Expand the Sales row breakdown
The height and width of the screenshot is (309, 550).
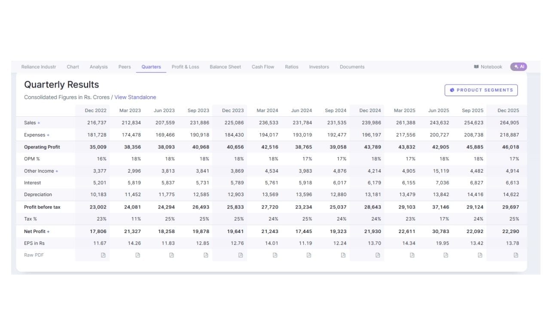coord(39,123)
